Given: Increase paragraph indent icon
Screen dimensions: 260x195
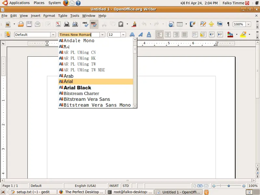Looking at the screenshot, I should click(x=220, y=34).
